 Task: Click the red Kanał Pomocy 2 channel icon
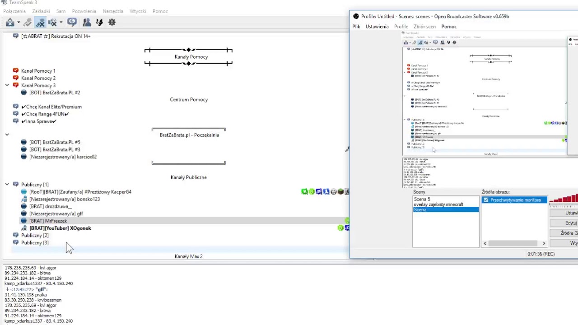(x=16, y=78)
